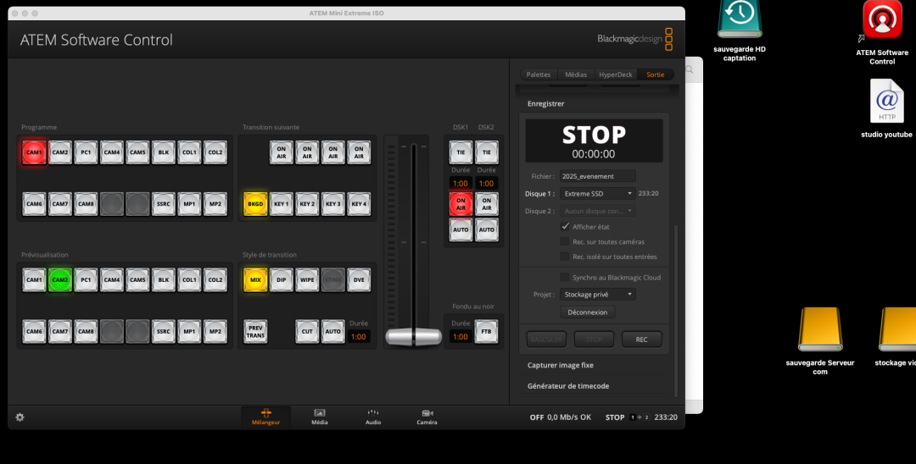Open the Caméra control page
This screenshot has height=464, width=916.
[427, 417]
